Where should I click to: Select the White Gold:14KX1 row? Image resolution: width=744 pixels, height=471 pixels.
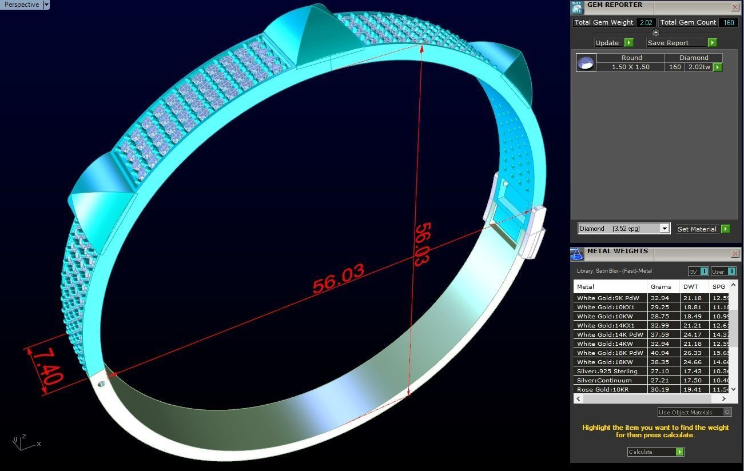(651, 325)
